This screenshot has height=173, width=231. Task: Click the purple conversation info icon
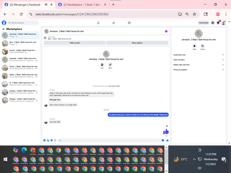tap(166, 31)
